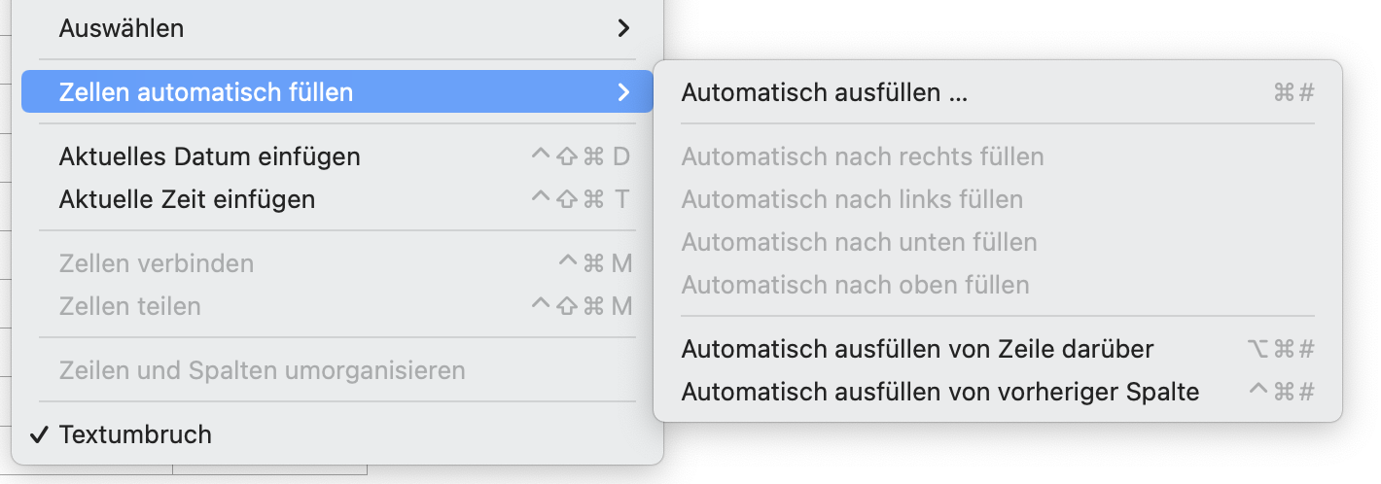Open Automatisch ausfüllen ... in the submenu
Image resolution: width=1381 pixels, height=484 pixels.
point(824,92)
